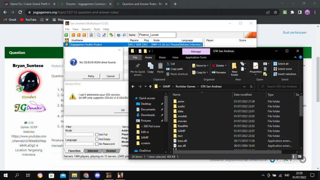Viewport: 320px width, 180px height.
Task: Click Cut scissors in Explorer ribbon
Action: click(x=171, y=64)
